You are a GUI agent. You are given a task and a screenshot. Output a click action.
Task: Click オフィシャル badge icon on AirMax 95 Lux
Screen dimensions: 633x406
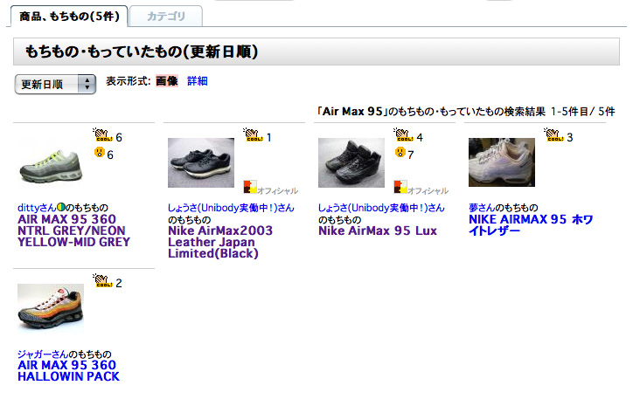[x=400, y=187]
